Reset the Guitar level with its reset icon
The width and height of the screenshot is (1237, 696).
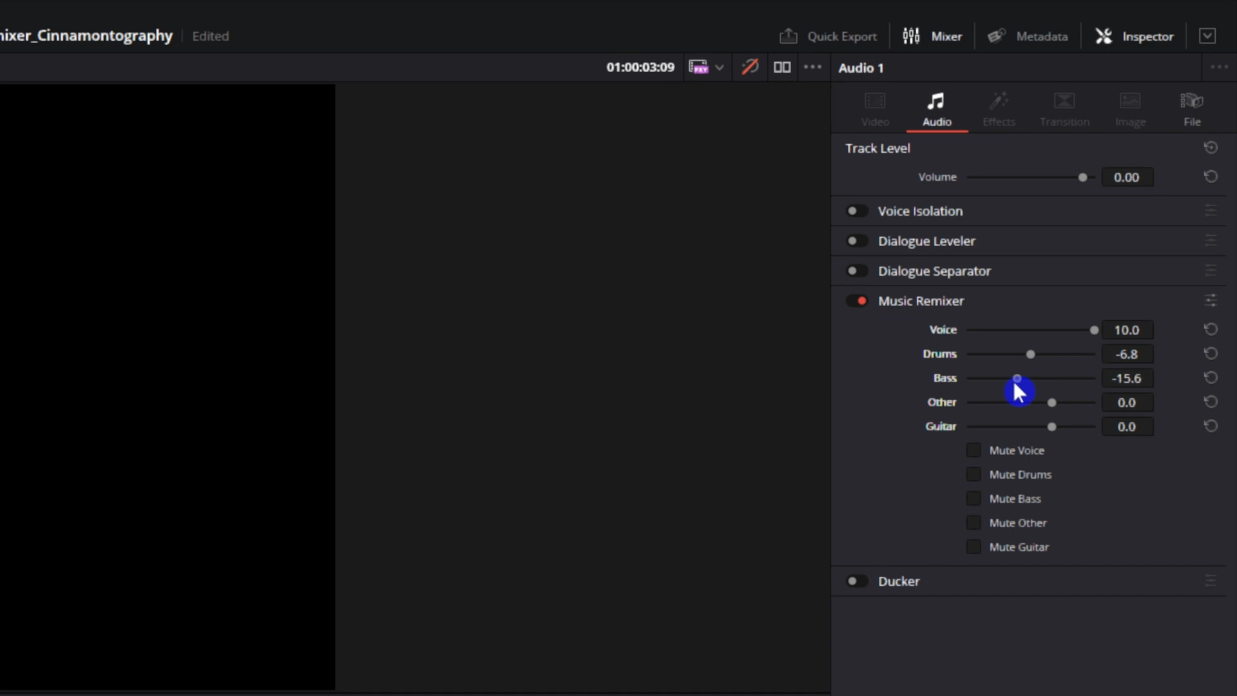coord(1211,426)
